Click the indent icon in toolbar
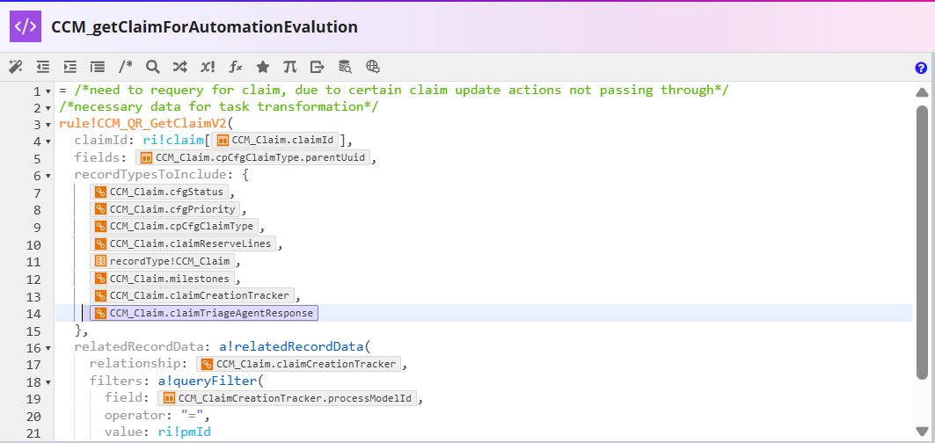The image size is (935, 443). pos(70,67)
